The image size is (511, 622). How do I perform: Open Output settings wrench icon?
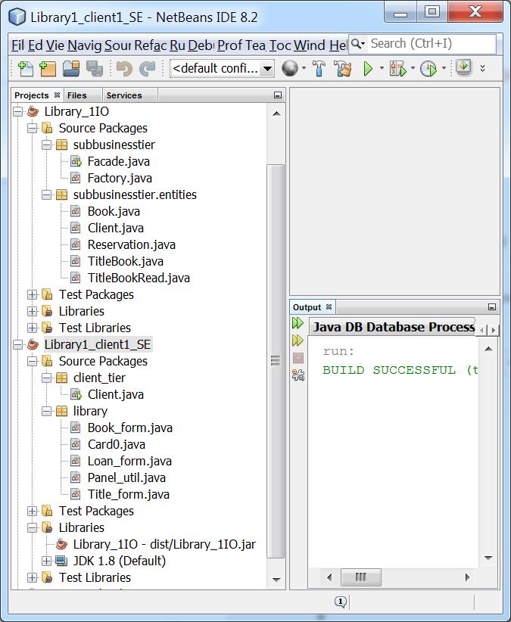[298, 375]
